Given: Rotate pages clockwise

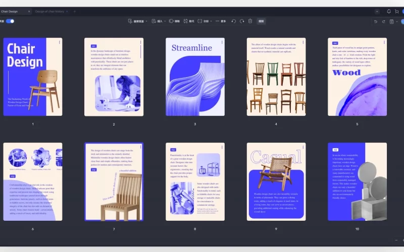Looking at the screenshot, I should click(x=242, y=21).
